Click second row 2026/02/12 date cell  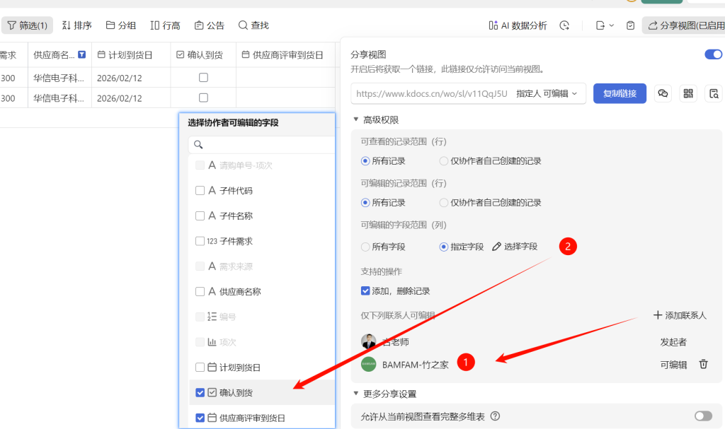131,98
